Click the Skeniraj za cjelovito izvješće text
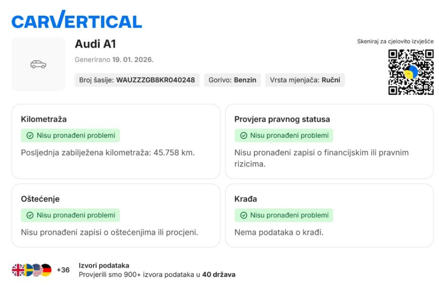439x292 pixels. click(x=395, y=42)
